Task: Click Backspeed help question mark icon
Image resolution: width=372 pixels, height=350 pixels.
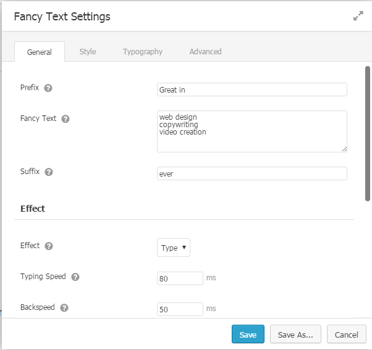Action: [x=64, y=307]
